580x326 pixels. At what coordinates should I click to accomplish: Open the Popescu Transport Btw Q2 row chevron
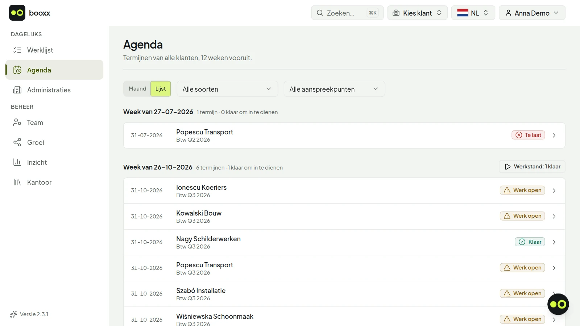(x=554, y=135)
